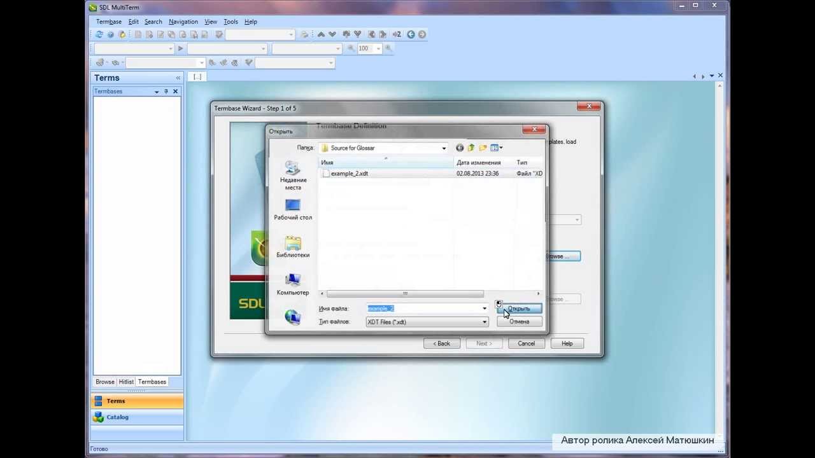Screen dimensions: 815x458
Task: Open the Tools menu
Action: 230,22
